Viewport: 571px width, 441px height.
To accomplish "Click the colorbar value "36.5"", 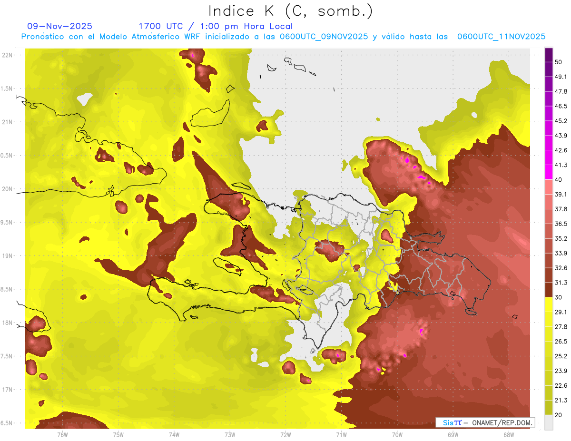I will (x=561, y=224).
